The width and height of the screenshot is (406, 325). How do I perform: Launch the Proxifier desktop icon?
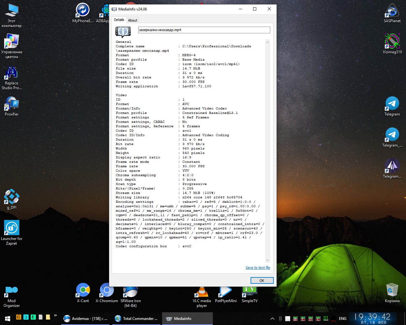point(12,106)
